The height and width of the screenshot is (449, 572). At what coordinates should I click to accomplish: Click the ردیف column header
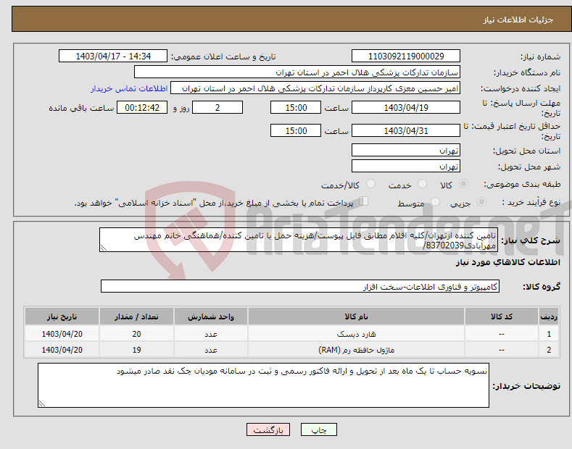click(x=549, y=316)
